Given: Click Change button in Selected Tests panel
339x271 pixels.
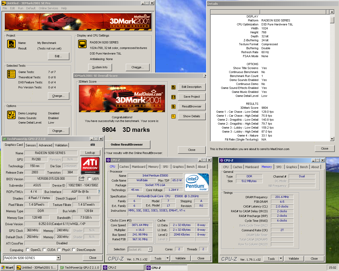Looking at the screenshot, I should (59, 96).
